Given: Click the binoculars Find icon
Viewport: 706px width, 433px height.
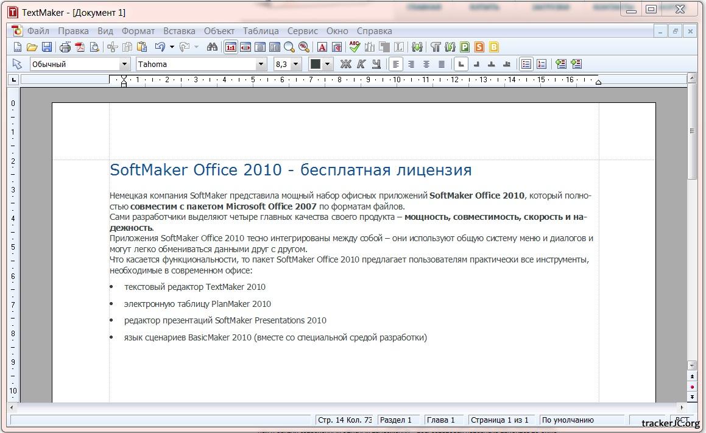Looking at the screenshot, I should click(x=212, y=47).
